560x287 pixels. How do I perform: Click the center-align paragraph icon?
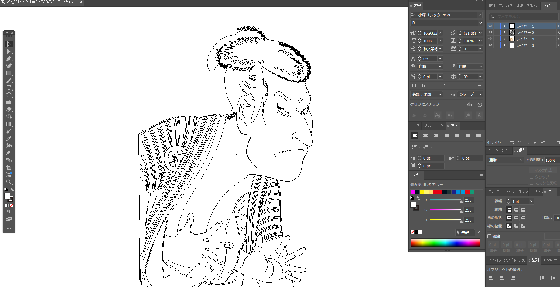tap(425, 136)
